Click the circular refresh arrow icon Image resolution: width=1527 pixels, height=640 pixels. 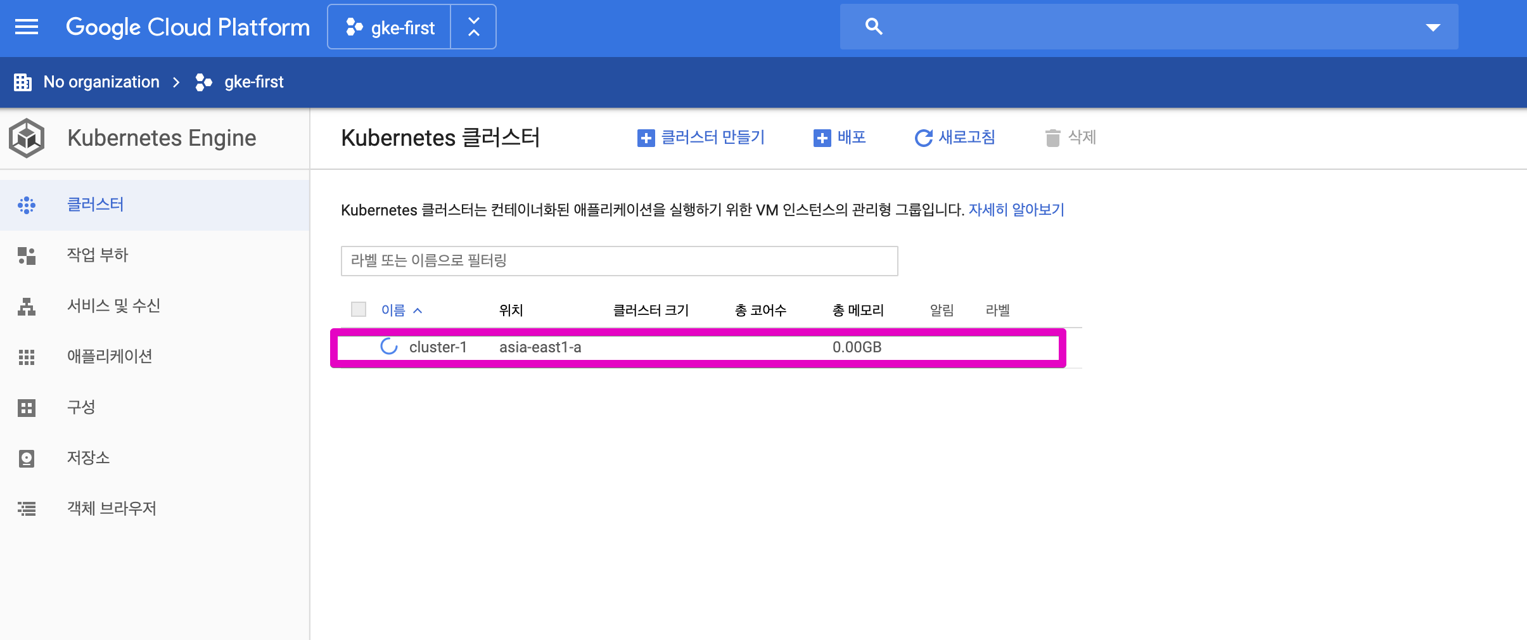click(x=924, y=138)
